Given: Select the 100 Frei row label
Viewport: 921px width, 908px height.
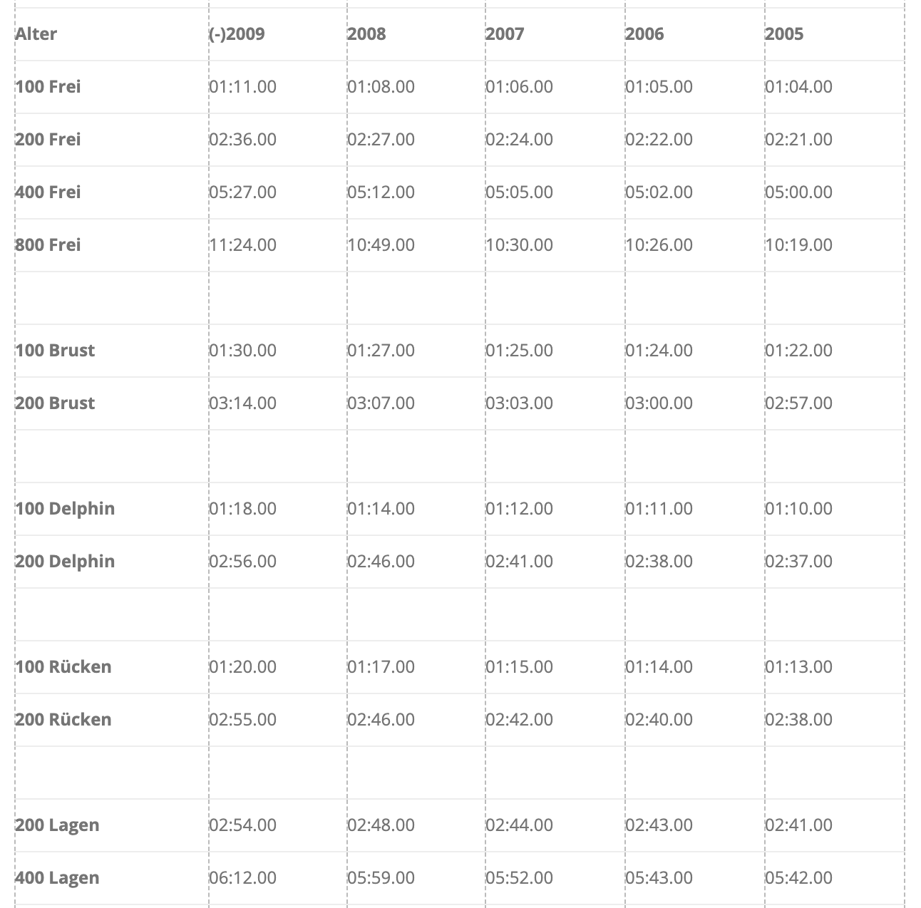Looking at the screenshot, I should (x=48, y=87).
